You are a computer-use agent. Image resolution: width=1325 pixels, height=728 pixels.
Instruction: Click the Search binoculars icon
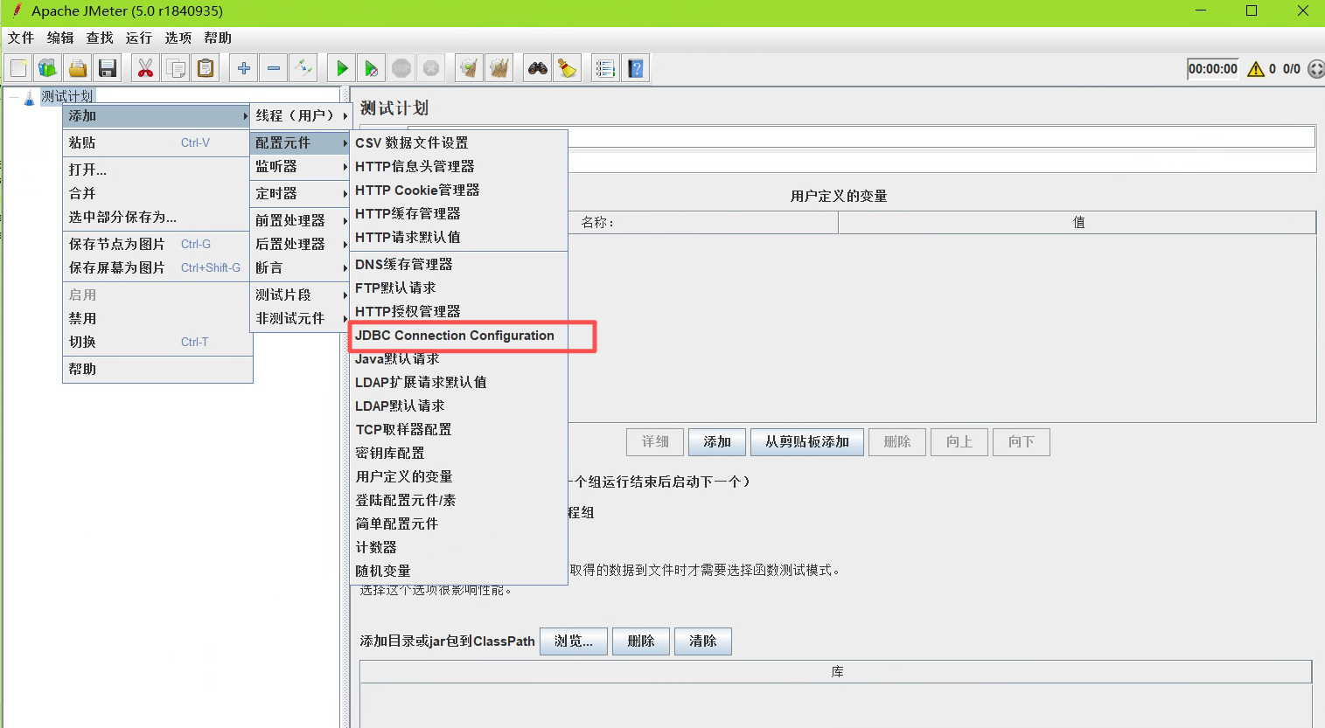pos(538,68)
